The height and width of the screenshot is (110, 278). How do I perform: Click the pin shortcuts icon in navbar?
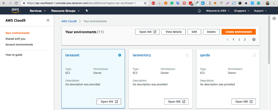coord(87,11)
